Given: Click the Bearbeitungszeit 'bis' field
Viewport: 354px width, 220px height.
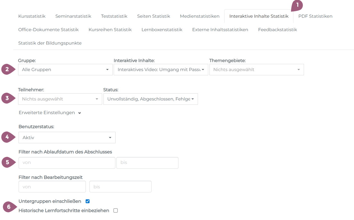Looking at the screenshot, I should pyautogui.click(x=120, y=187).
